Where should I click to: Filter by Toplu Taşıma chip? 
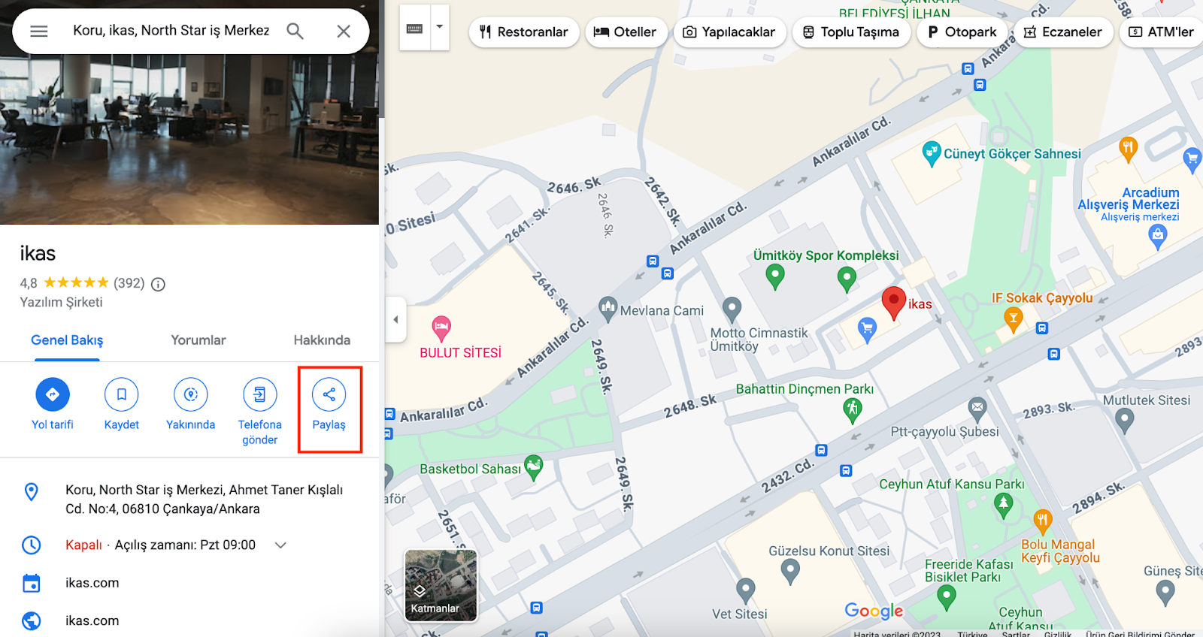pyautogui.click(x=851, y=32)
